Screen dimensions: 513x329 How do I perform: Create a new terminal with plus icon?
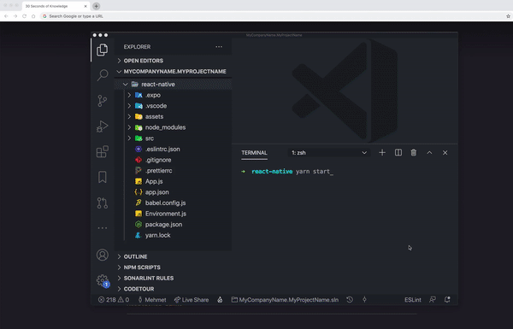point(382,153)
